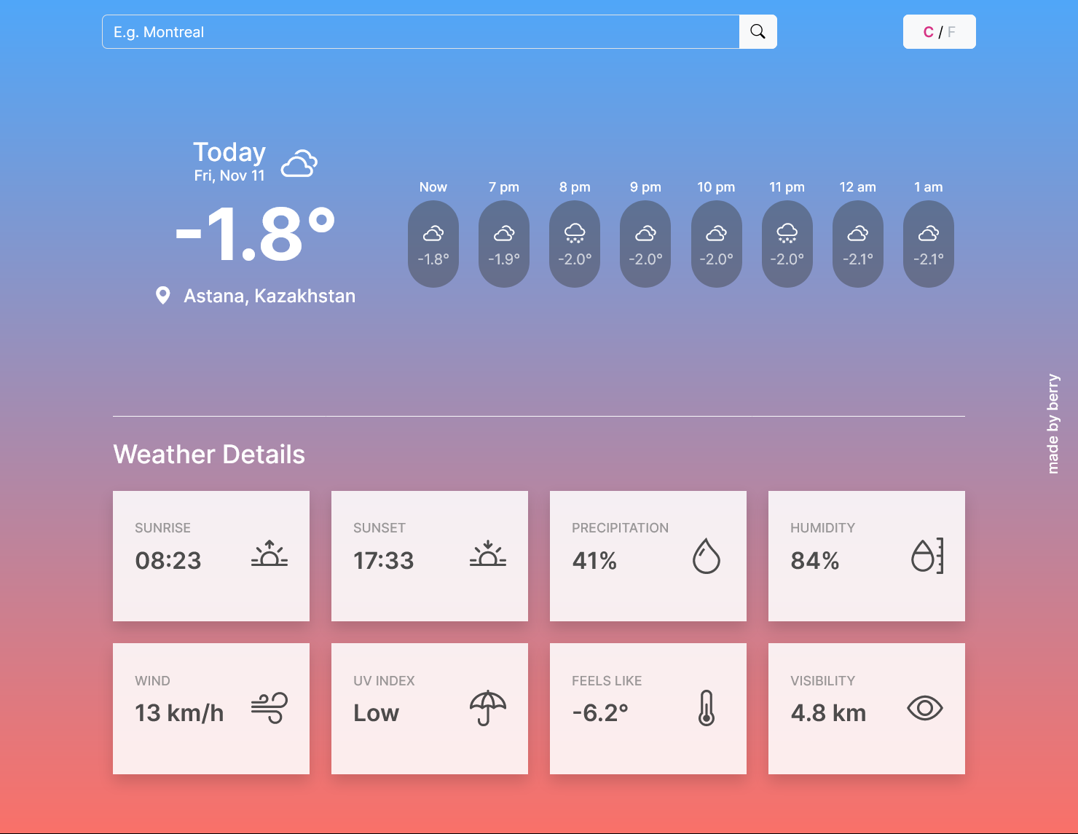The width and height of the screenshot is (1078, 834).
Task: Click the sunset icon on the Sunset card
Action: 488,555
